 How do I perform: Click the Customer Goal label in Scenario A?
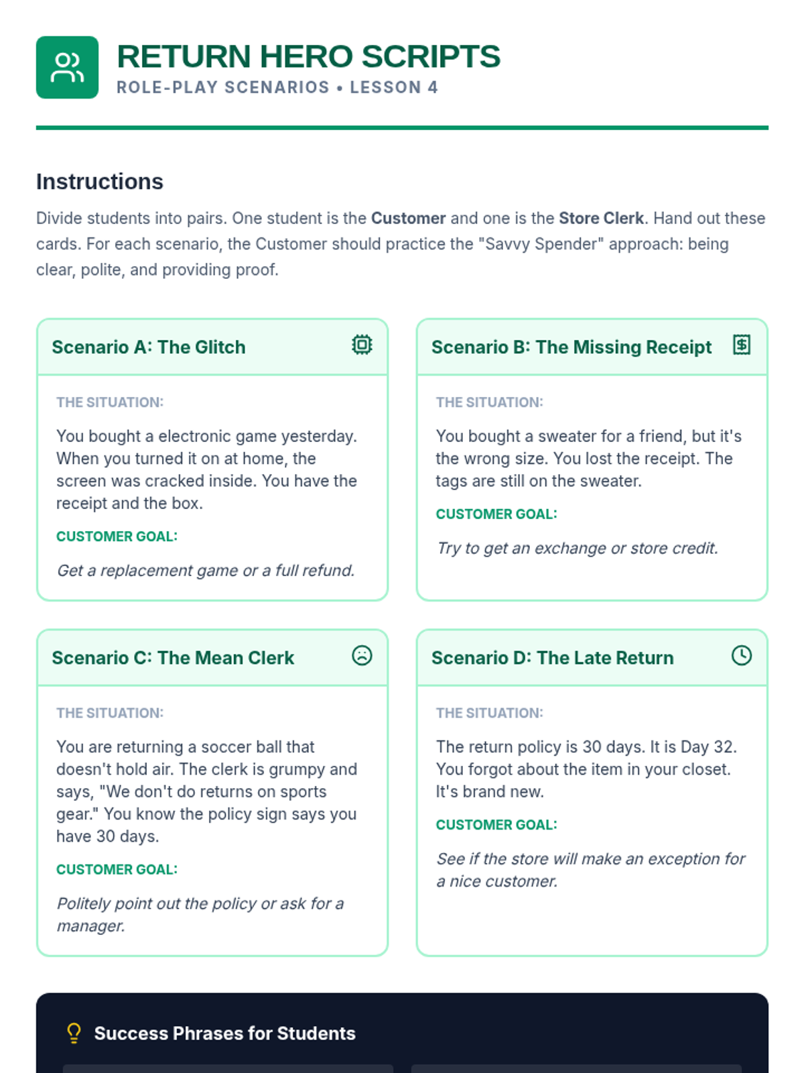click(x=117, y=536)
